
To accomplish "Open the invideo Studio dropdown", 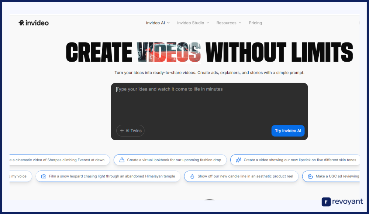I will 193,23.
